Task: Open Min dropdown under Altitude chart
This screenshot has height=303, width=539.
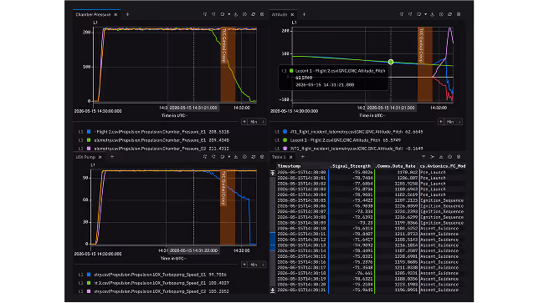Action: (454, 122)
